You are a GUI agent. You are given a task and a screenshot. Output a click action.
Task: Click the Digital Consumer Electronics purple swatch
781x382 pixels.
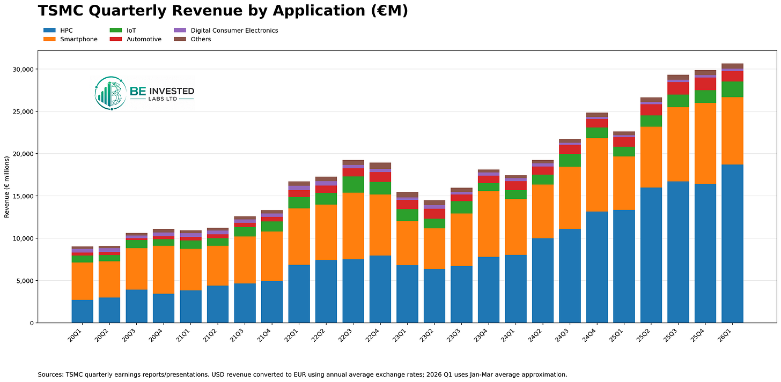click(180, 31)
